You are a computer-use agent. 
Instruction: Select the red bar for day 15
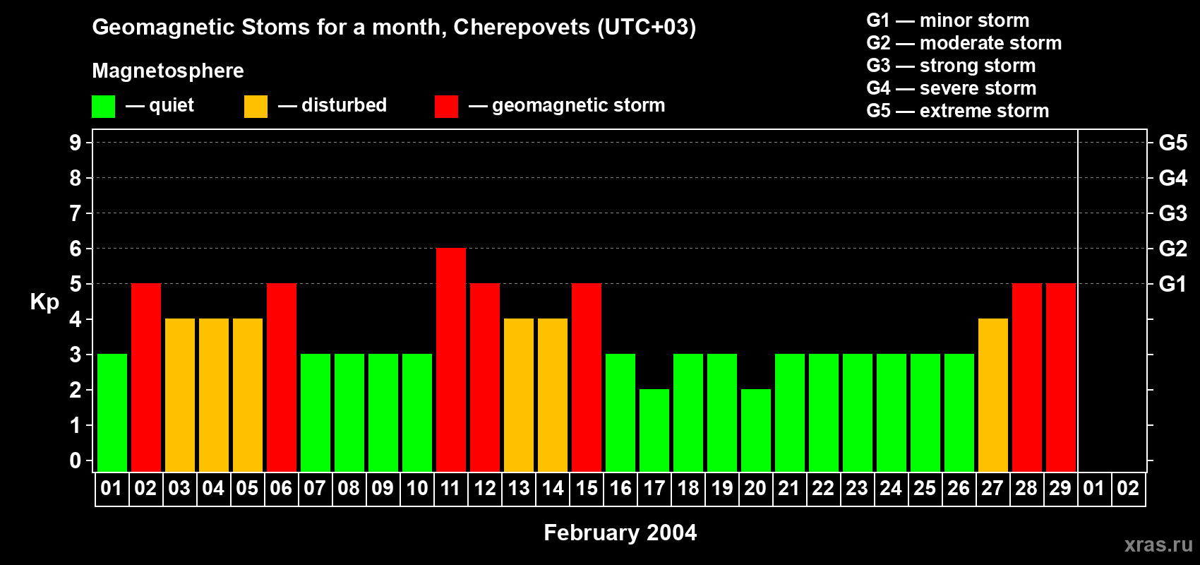587,377
